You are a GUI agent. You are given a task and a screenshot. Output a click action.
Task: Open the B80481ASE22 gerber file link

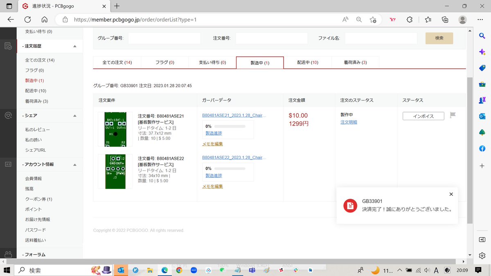click(x=234, y=158)
